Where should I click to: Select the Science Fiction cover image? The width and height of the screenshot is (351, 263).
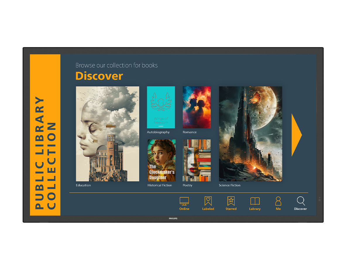250,134
